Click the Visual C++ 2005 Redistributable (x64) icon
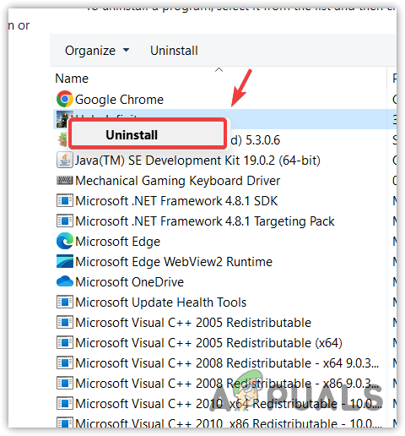The image size is (405, 436). coord(65,342)
